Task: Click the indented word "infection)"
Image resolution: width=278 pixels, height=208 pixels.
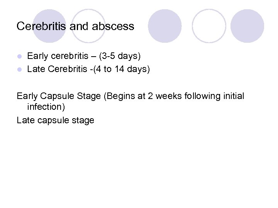Action: click(46, 107)
